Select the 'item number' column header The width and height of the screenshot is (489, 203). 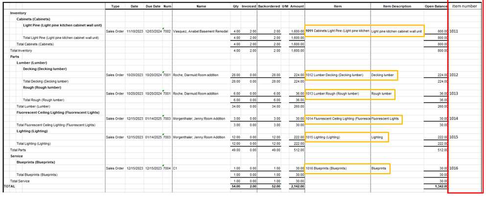(465, 6)
